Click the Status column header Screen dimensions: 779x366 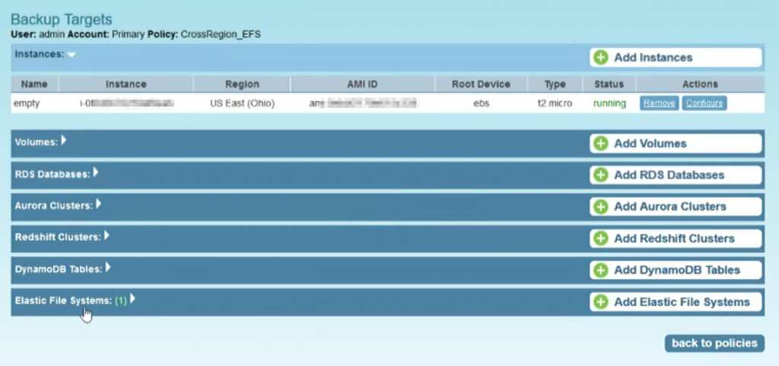609,84
